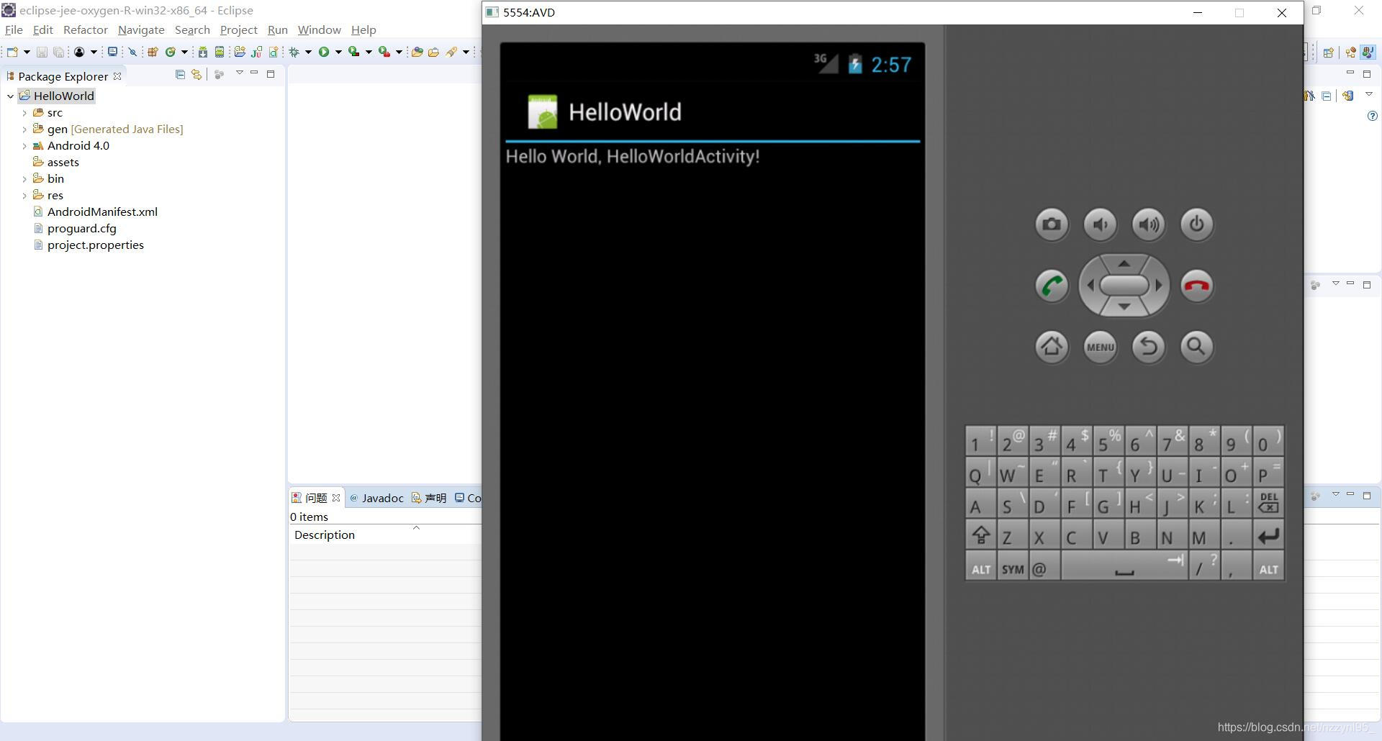Screen dimensions: 1382x741
Task: Switch to the 声明 (Declaration) tab
Action: pyautogui.click(x=429, y=498)
